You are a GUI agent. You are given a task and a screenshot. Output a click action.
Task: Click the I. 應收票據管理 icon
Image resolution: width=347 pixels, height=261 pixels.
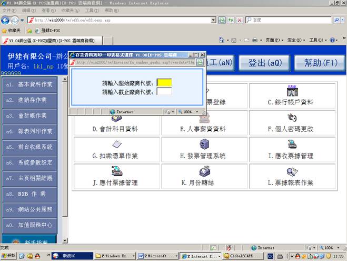coord(292,144)
